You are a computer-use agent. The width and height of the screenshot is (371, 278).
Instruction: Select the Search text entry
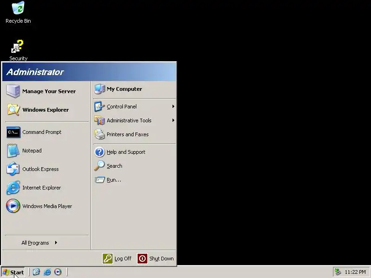point(114,166)
